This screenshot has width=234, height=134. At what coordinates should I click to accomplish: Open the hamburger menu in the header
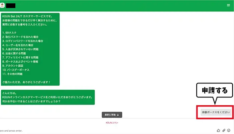click(x=228, y=5)
